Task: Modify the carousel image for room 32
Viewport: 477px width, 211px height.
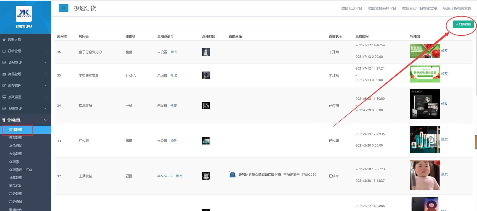Action: pyautogui.click(x=444, y=174)
